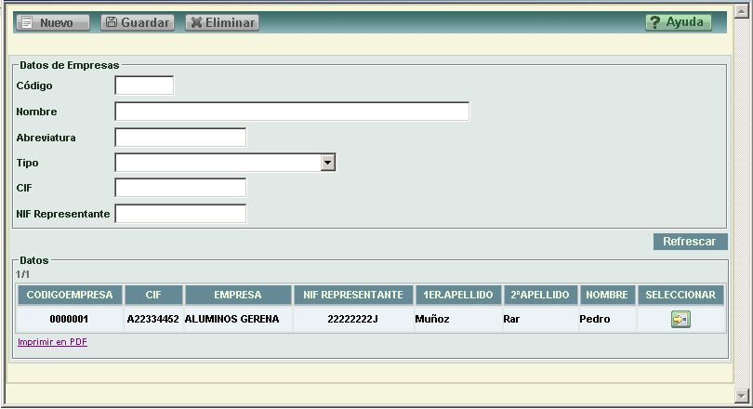Click the EMPRESA column header

click(x=238, y=295)
